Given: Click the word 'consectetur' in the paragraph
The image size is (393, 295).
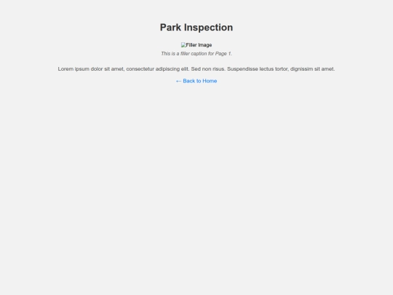Looking at the screenshot, I should click(x=140, y=69).
